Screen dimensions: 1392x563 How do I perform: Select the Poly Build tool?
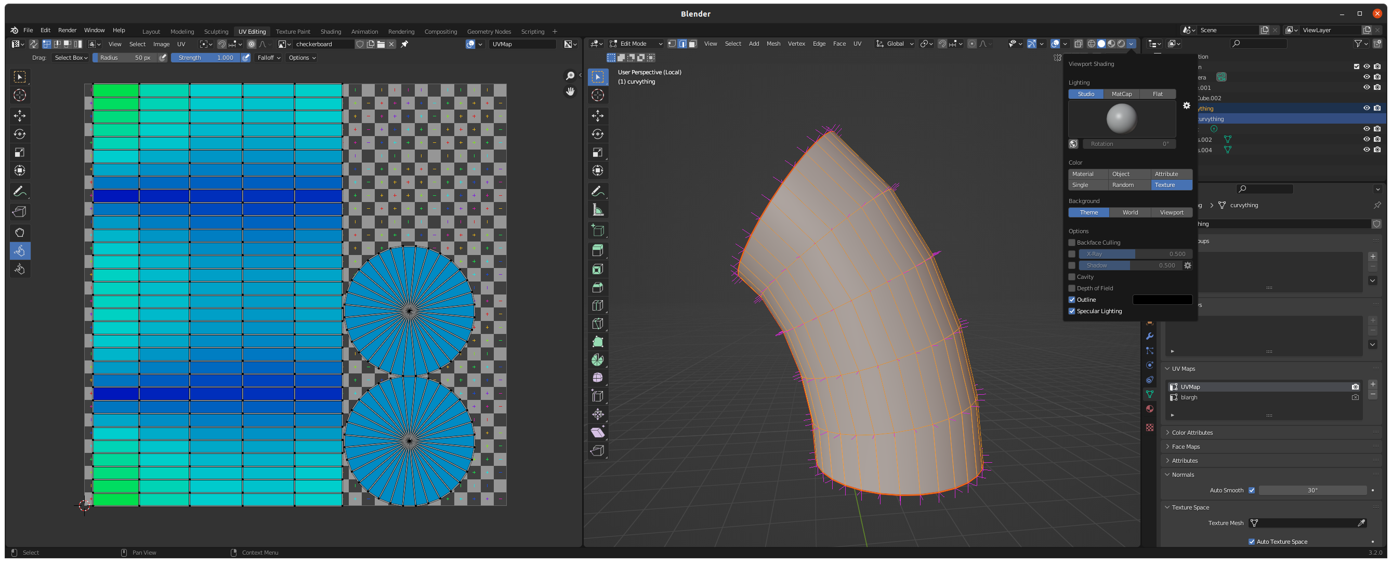598,342
